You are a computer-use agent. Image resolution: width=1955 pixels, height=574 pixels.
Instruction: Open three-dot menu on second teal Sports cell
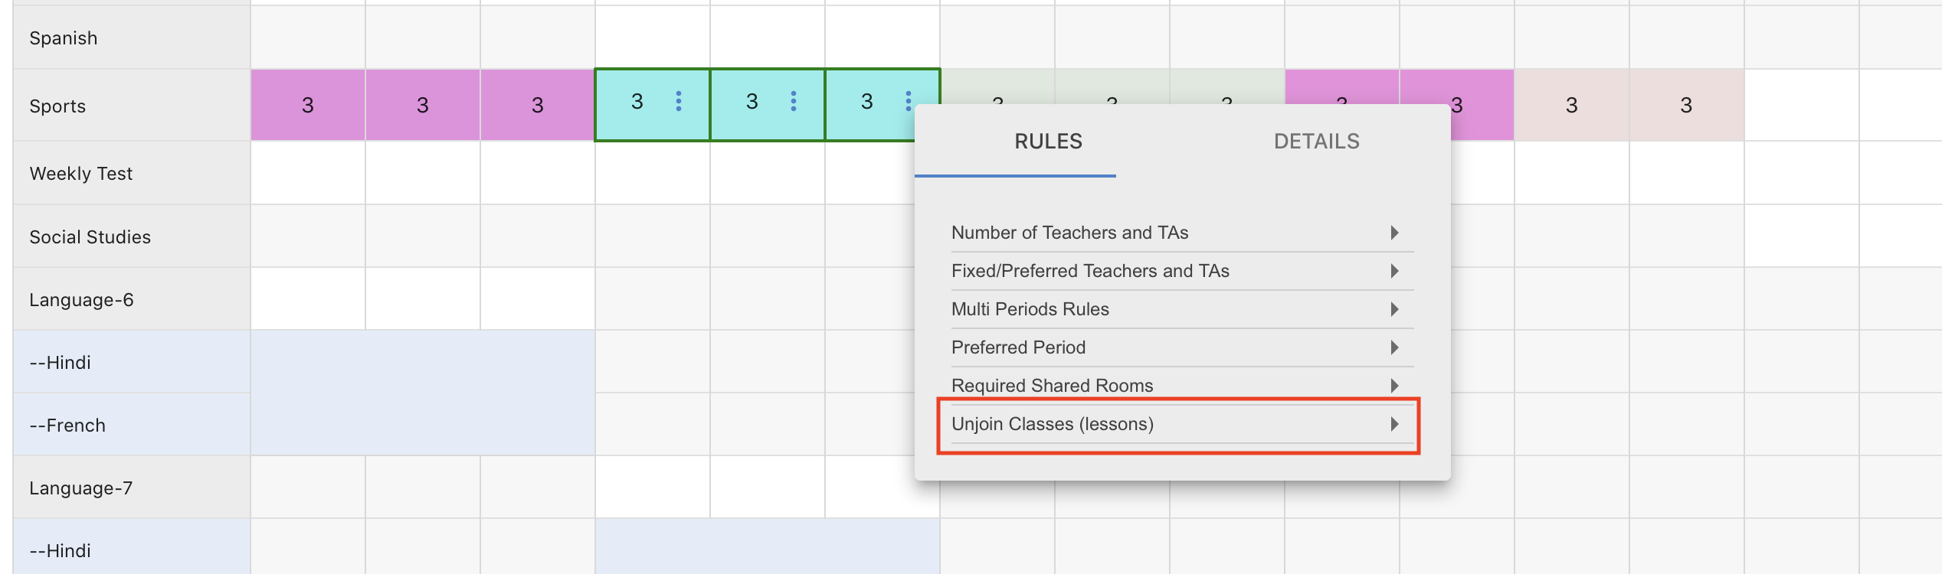(x=794, y=101)
